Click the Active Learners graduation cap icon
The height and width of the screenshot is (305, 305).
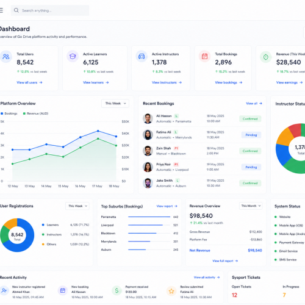click(73, 56)
